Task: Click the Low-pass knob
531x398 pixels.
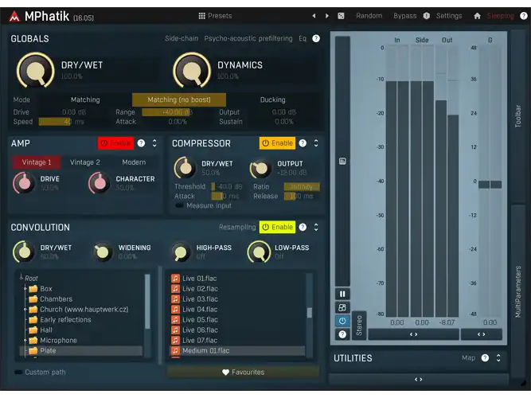Action: [x=259, y=252]
